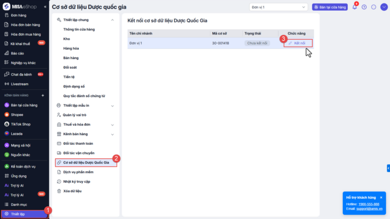Collapse the sidebar with double-arrow icon
390x219 pixels.
(45, 7)
